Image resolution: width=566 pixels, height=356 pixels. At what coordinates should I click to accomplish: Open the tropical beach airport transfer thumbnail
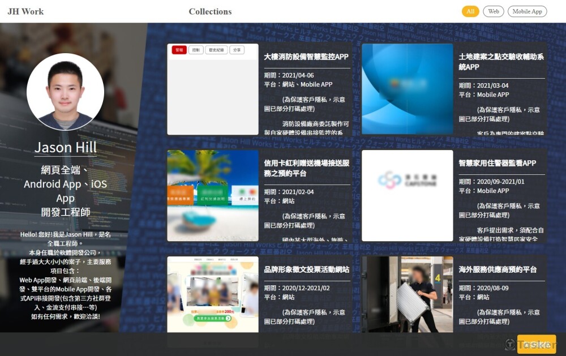pyautogui.click(x=213, y=195)
